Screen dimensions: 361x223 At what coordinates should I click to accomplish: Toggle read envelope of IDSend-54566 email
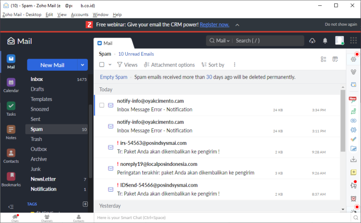click(111, 189)
